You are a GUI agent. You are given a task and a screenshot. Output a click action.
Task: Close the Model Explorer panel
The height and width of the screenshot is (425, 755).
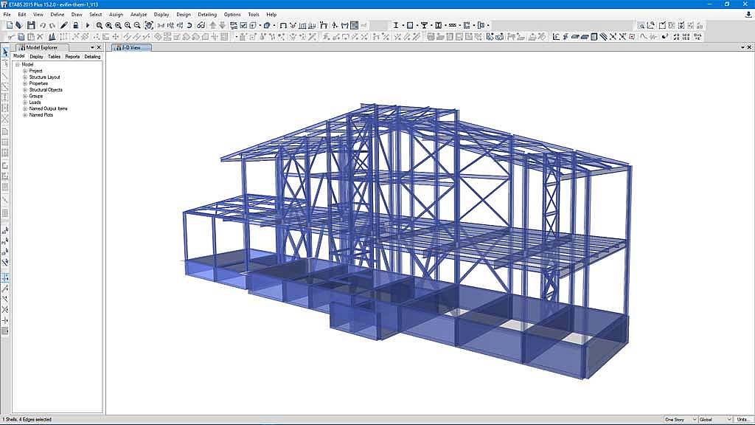pyautogui.click(x=100, y=47)
